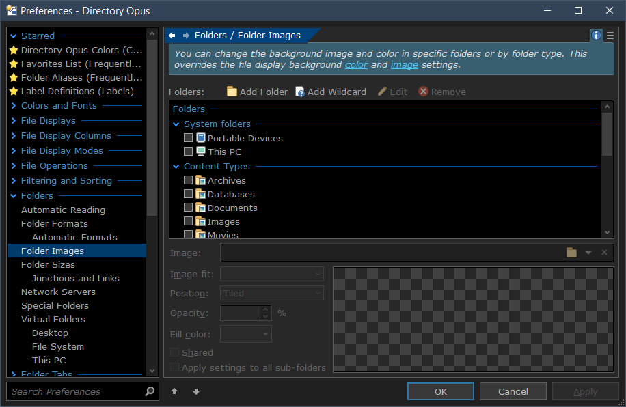Toggle the blue info icon panel

596,36
